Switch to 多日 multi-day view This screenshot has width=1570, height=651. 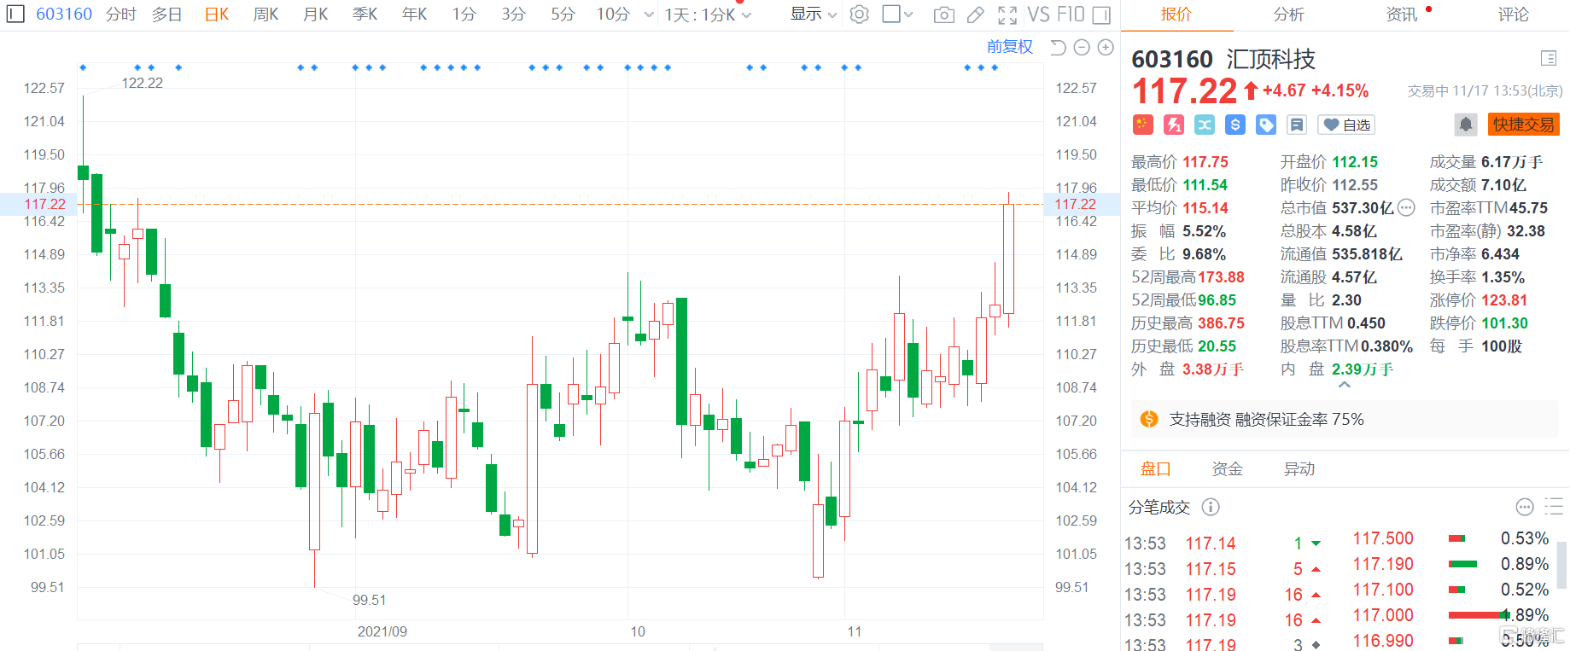pos(166,15)
